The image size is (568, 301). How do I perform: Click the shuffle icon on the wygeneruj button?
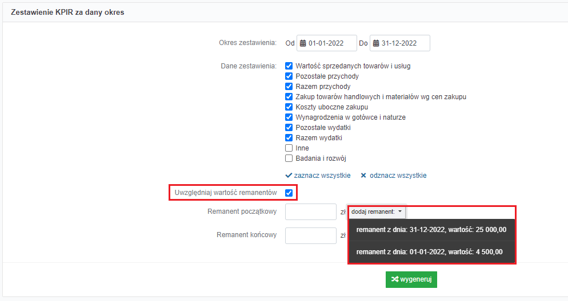(x=395, y=279)
